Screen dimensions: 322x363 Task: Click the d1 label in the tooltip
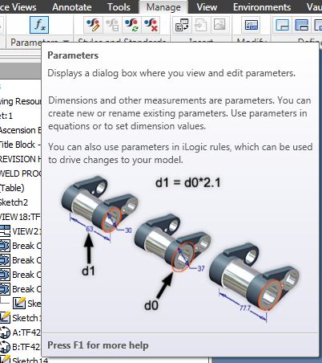pos(88,271)
